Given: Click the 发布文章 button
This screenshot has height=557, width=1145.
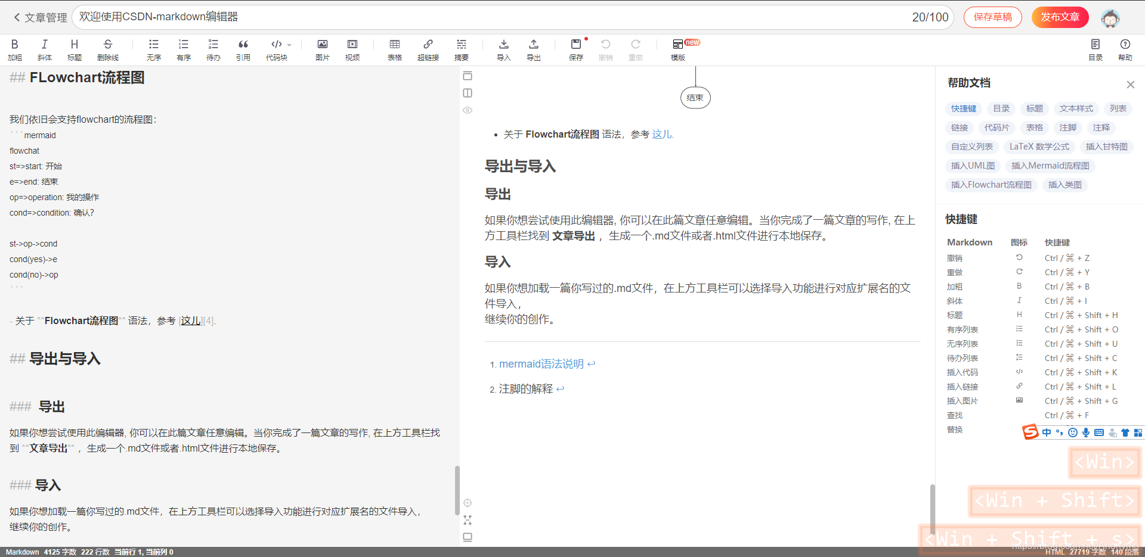Looking at the screenshot, I should pos(1060,17).
